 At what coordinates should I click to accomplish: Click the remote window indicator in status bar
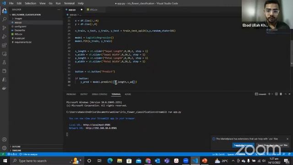pos(3,154)
